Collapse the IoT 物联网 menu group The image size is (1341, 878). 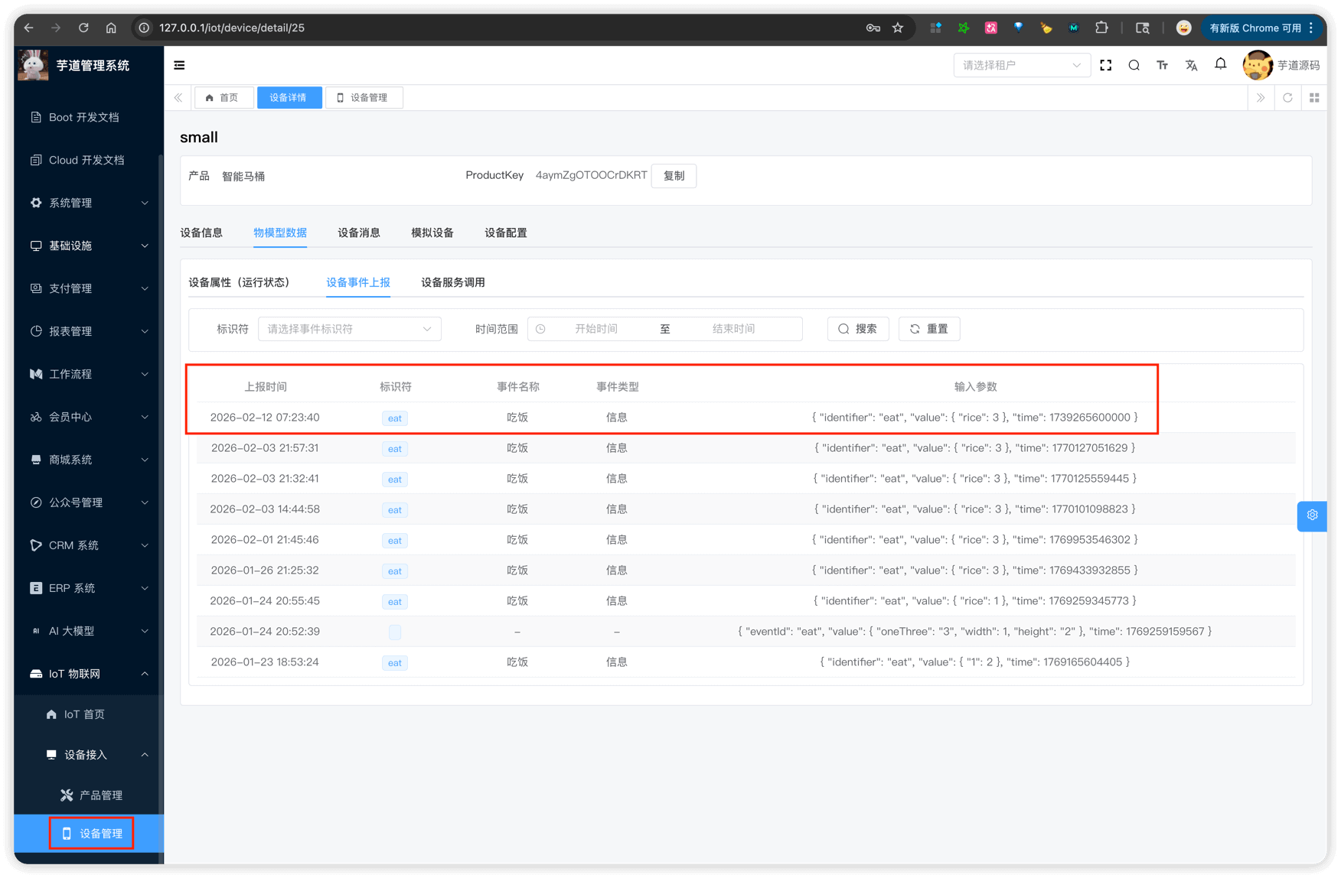89,674
